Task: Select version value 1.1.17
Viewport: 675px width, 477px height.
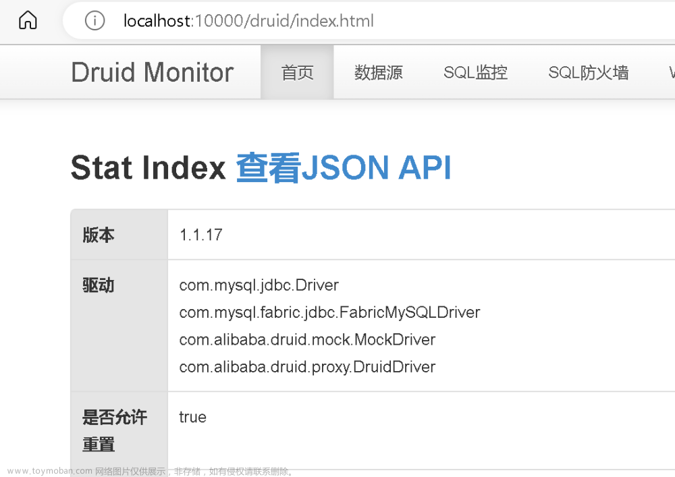Action: point(201,235)
